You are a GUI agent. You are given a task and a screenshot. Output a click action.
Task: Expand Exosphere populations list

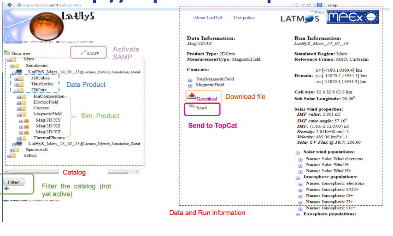click(x=298, y=214)
